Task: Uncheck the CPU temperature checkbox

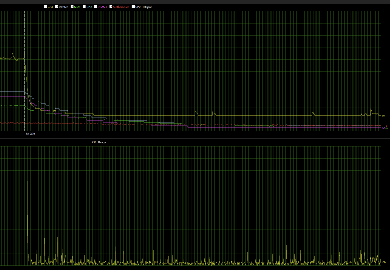Action: click(x=46, y=7)
